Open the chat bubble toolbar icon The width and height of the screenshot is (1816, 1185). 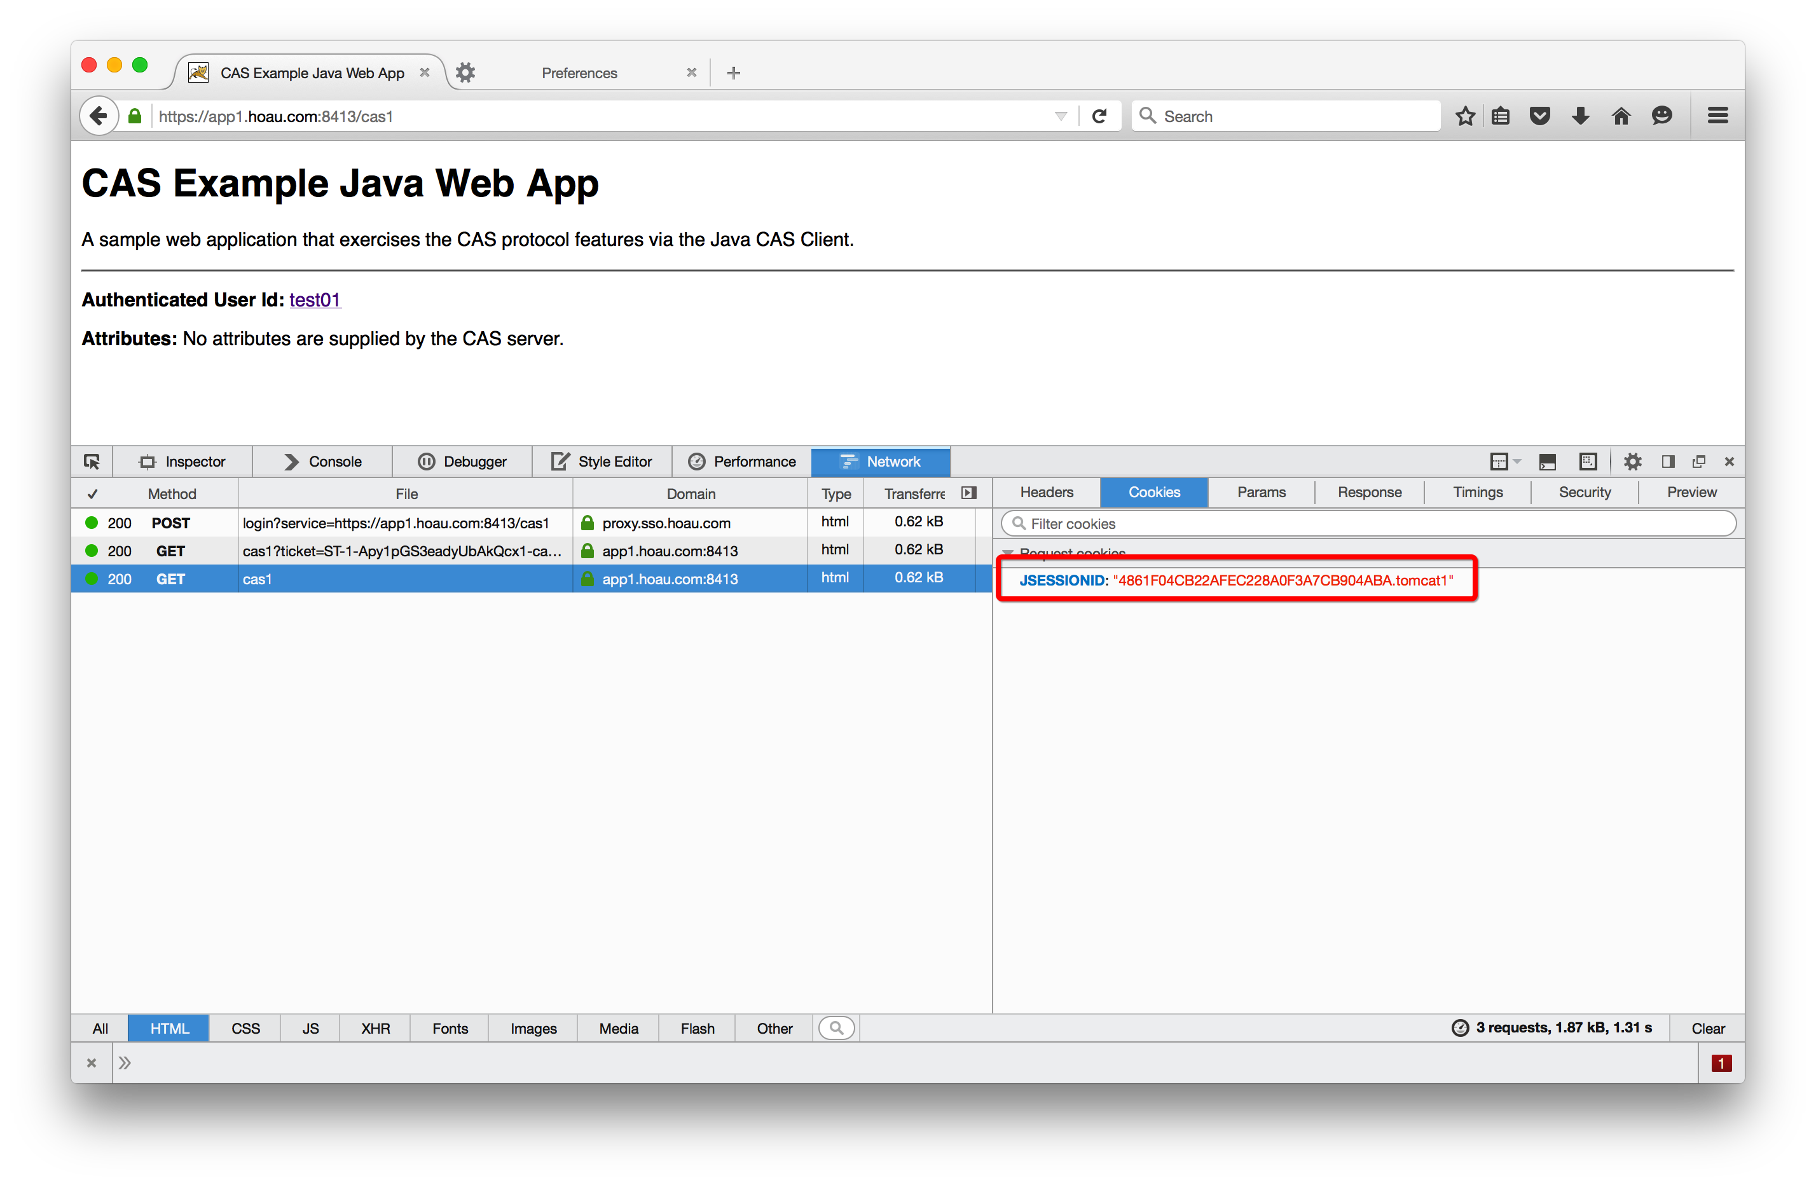1661,116
